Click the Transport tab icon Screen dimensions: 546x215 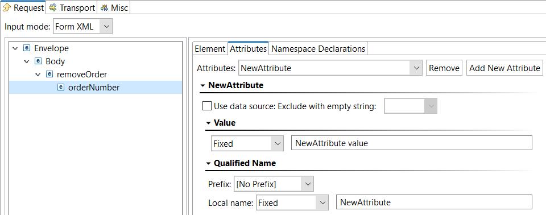coord(53,7)
